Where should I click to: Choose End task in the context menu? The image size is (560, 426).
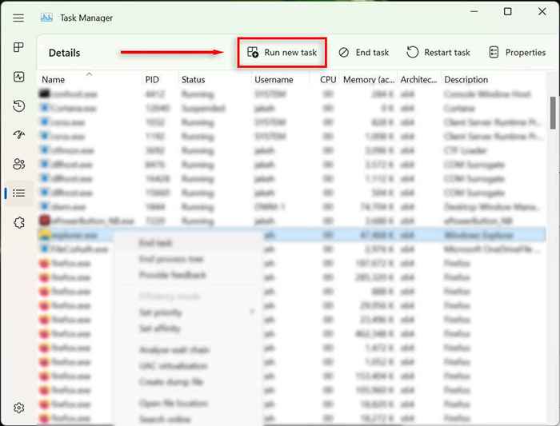155,243
